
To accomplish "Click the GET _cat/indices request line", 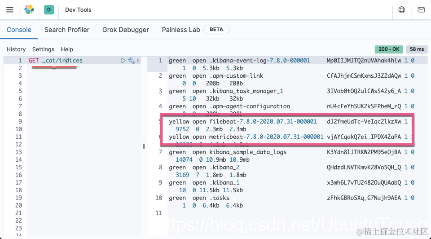I will (x=56, y=61).
